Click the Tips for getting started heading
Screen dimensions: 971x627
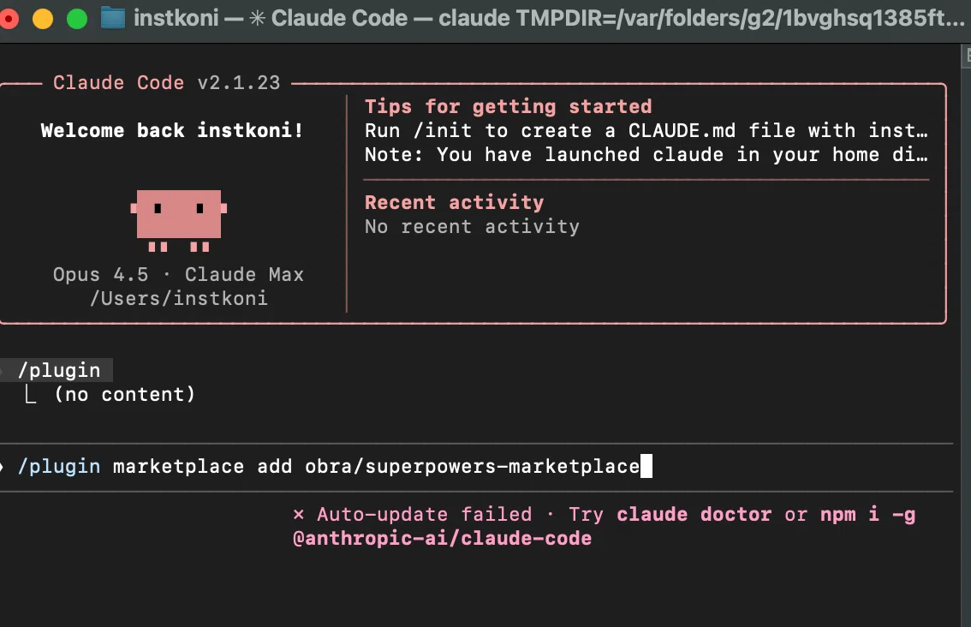[x=508, y=106]
